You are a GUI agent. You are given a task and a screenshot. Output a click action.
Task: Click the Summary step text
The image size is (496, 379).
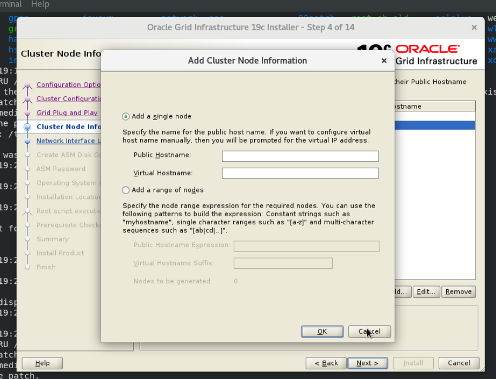pyautogui.click(x=52, y=239)
